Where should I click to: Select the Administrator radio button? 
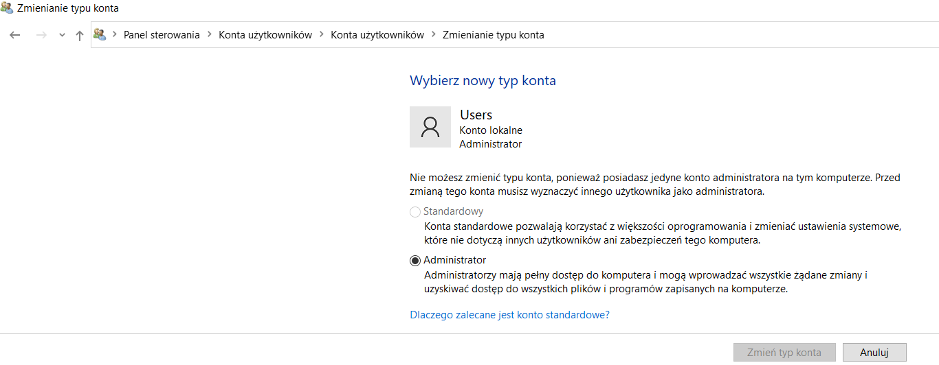click(415, 261)
